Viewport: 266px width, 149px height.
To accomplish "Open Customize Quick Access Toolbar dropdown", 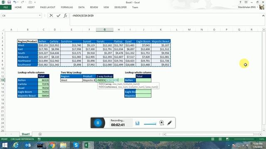I will (x=35, y=2).
